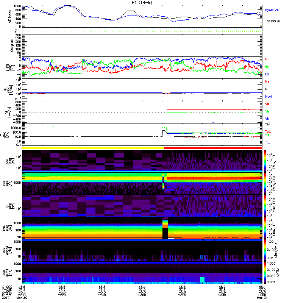Viewport: 284px width, 303px height.
Task: Click the "0000" time tick label
Action: click(x=262, y=295)
